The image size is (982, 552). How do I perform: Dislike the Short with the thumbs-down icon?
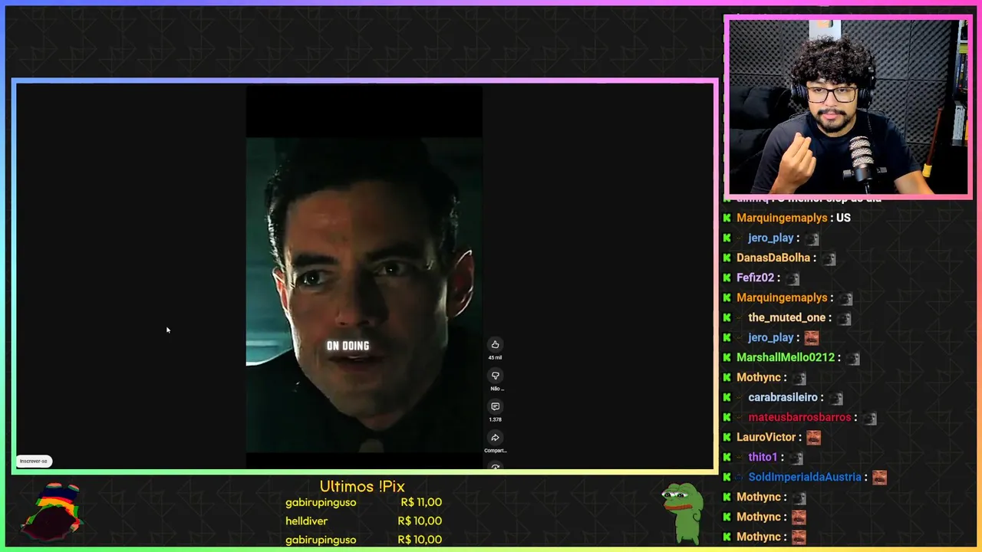pyautogui.click(x=495, y=376)
